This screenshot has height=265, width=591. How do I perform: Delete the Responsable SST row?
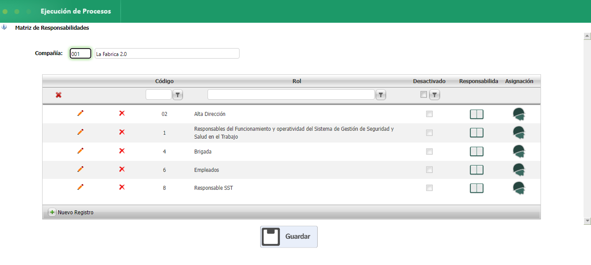(122, 187)
